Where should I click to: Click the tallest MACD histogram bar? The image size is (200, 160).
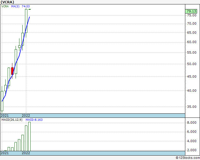29,136
